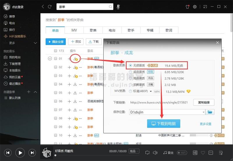Screen dimensions: 233x161
Task: Click the heart favorite icon
Action: 203,153
